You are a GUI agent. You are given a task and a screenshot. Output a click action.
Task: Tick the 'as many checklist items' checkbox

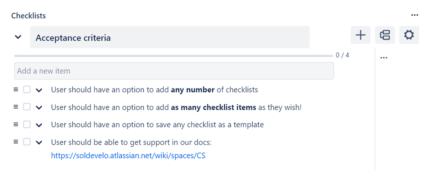[x=26, y=107]
